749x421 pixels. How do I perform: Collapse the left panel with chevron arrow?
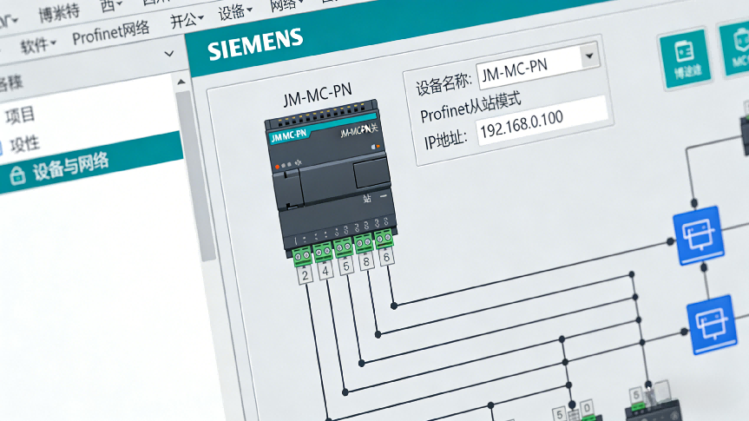pyautogui.click(x=168, y=54)
